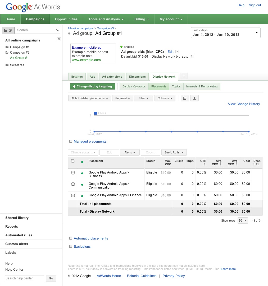This screenshot has height=286, width=268.
Task: Open the date range dropdown
Action: coord(225,32)
